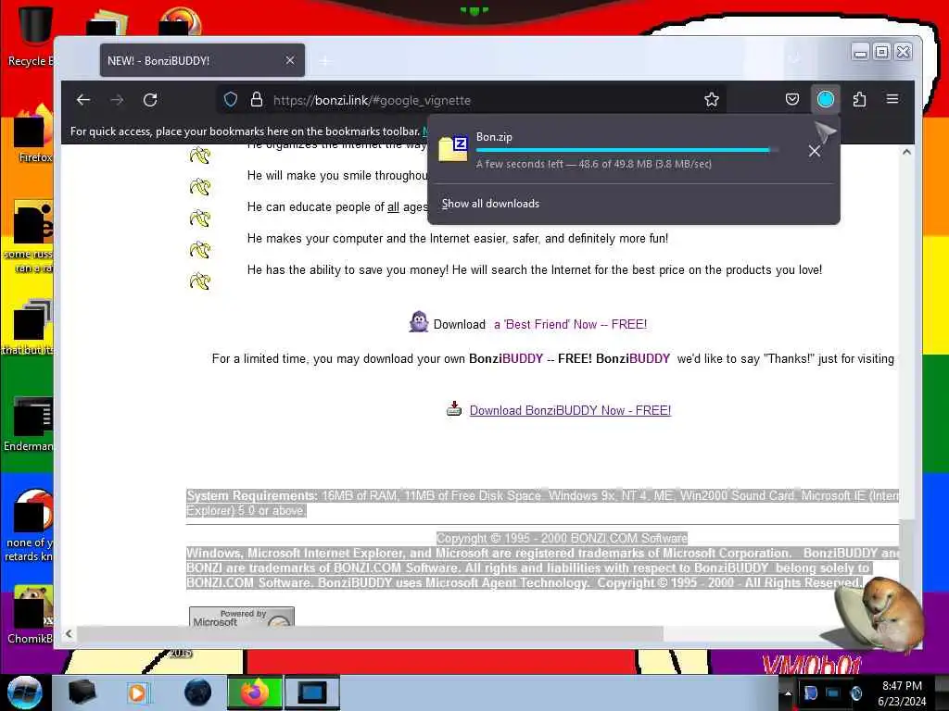Screen dimensions: 949x711
Task: Click Download BonziBUDDY Now - FREE! link
Action: [570, 410]
